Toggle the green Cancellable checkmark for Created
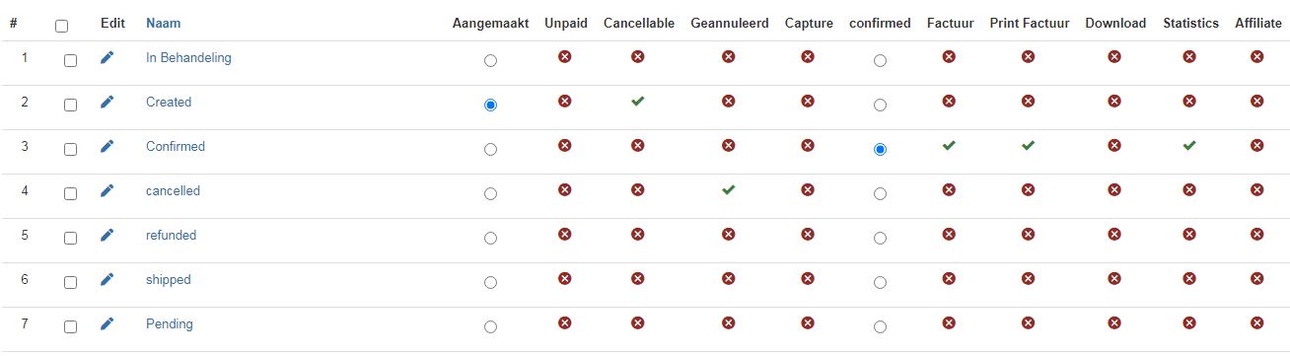Image resolution: width=1290 pixels, height=356 pixels. tap(638, 102)
